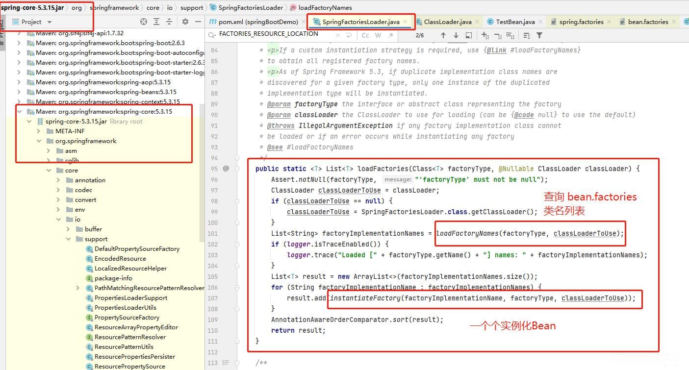Viewport: 689px width, 370px height.
Task: Close the spring.factories tab
Action: pos(609,22)
